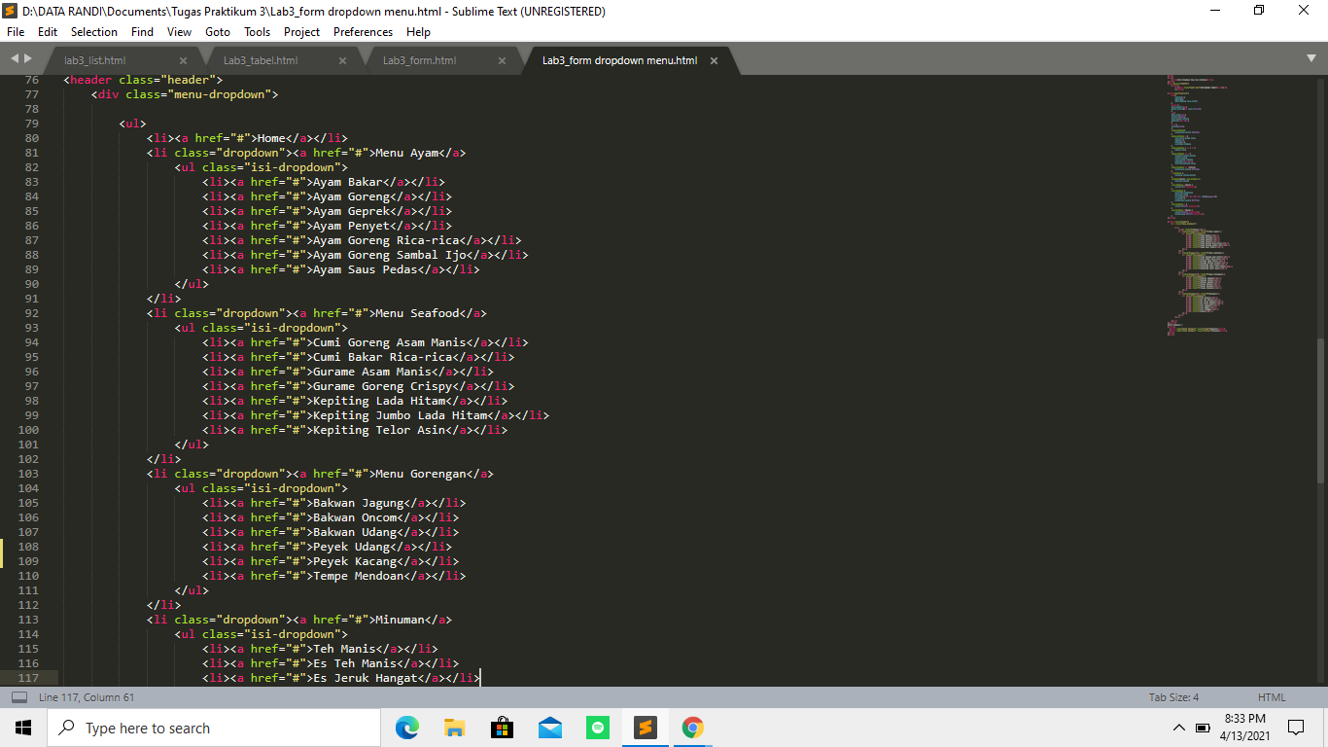Screen dimensions: 1328x747
Task: Close the lab3_list.html tab
Action: click(x=183, y=60)
